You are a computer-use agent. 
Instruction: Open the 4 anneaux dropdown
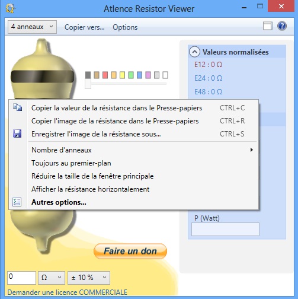click(32, 27)
